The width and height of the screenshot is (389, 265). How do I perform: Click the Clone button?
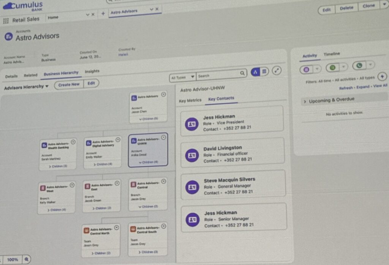(x=368, y=6)
